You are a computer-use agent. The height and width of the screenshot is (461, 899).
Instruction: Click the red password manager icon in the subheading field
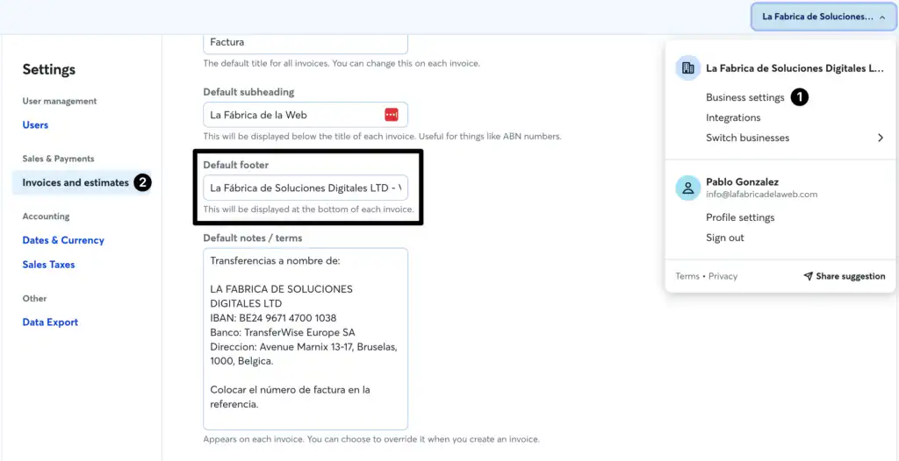click(x=392, y=115)
